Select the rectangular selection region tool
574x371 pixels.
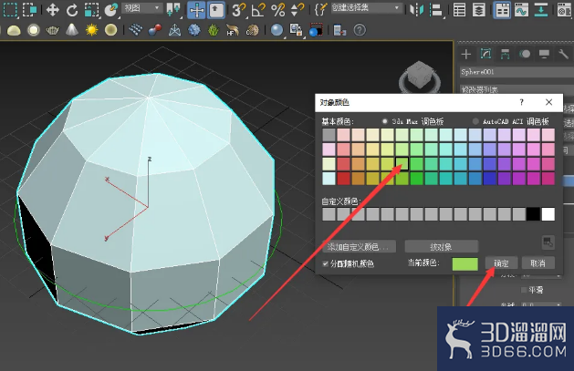pyautogui.click(x=10, y=10)
